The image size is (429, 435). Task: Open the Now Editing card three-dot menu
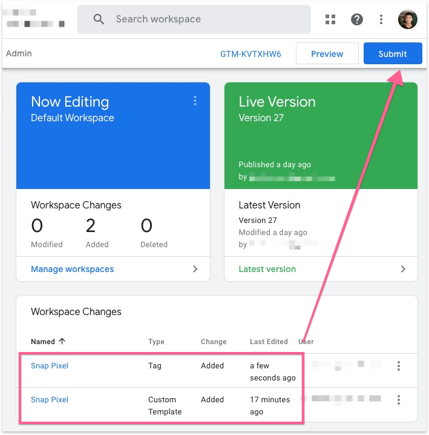(x=195, y=101)
